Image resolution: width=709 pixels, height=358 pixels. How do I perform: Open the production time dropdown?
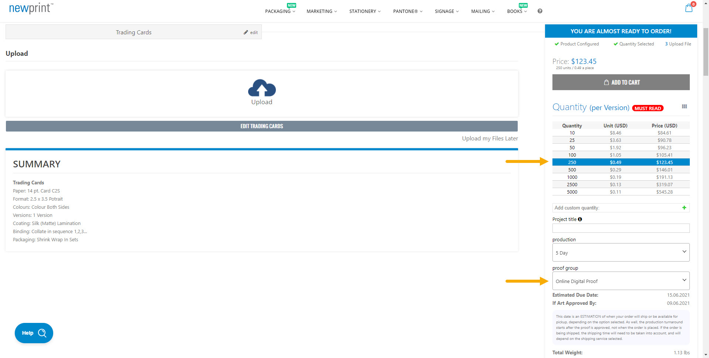click(x=621, y=252)
